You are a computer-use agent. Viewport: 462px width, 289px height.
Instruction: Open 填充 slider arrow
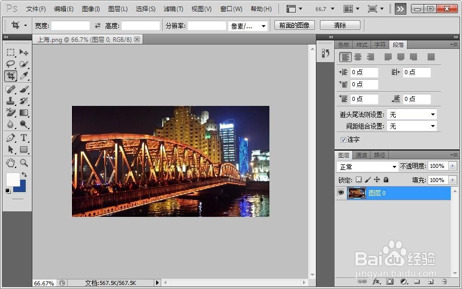click(452, 180)
